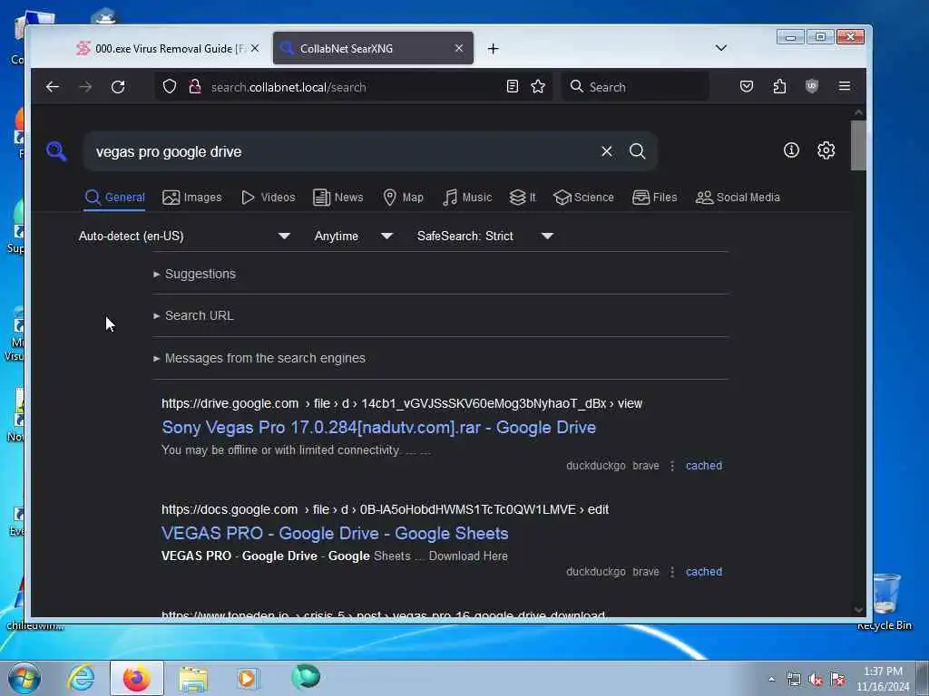The width and height of the screenshot is (929, 696).
Task: Submit search with the magnifier icon
Action: [x=638, y=151]
